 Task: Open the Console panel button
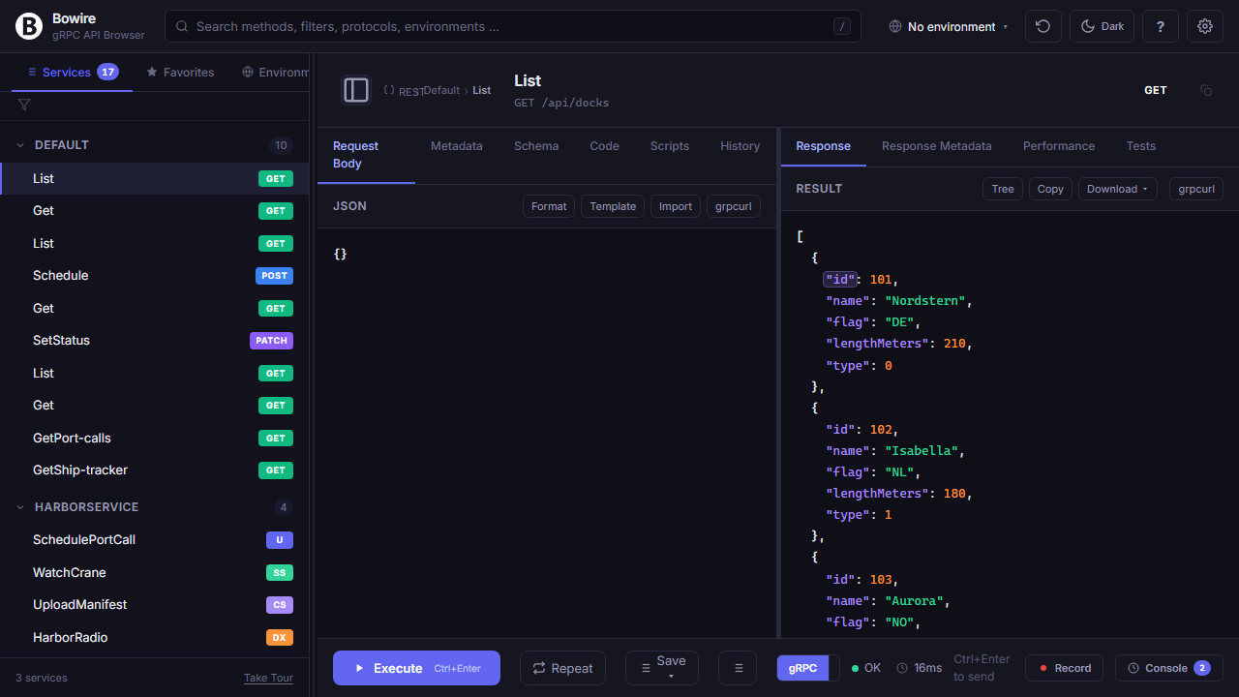[x=1169, y=668]
